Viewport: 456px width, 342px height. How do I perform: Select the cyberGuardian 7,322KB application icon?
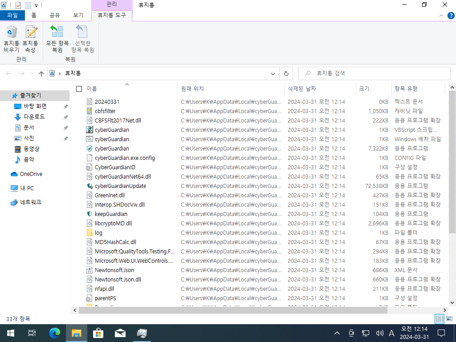click(90, 148)
